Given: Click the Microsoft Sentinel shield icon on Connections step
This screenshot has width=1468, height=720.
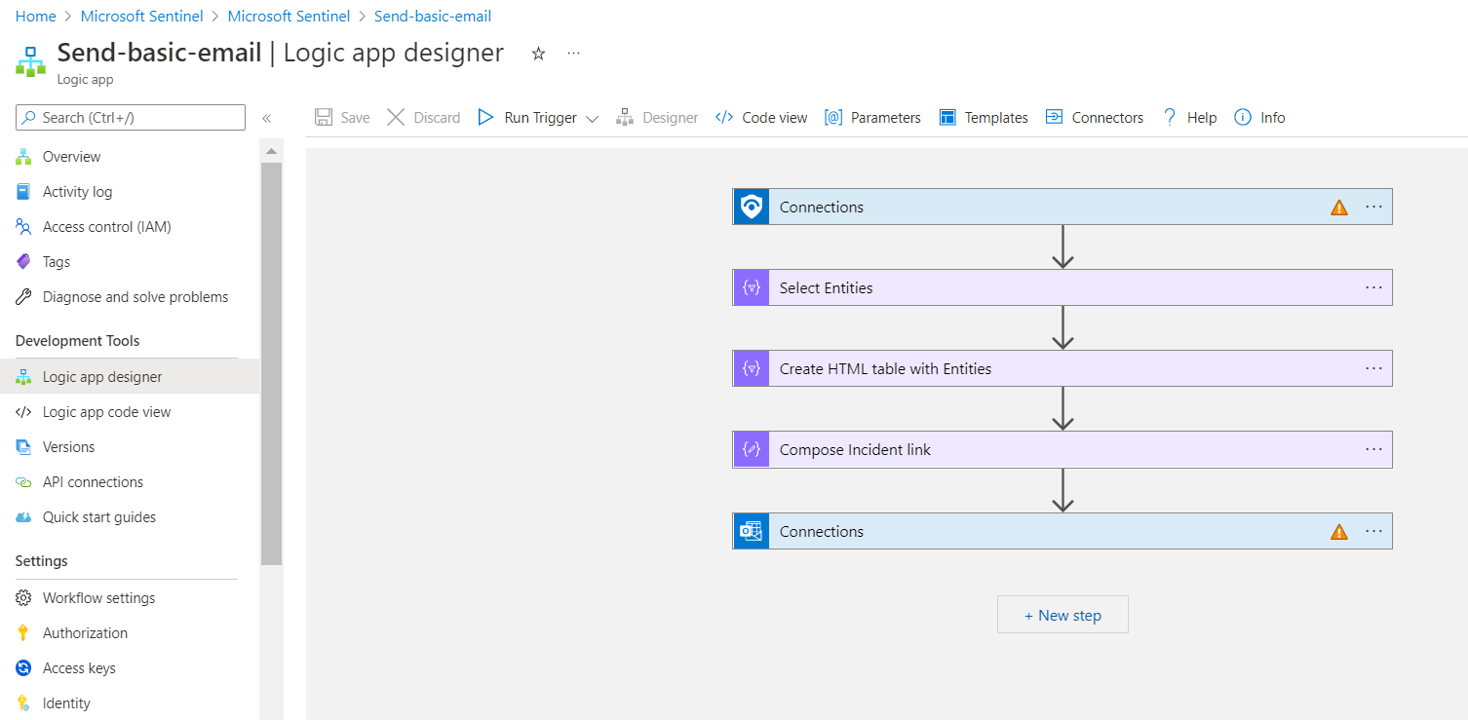Looking at the screenshot, I should [750, 207].
